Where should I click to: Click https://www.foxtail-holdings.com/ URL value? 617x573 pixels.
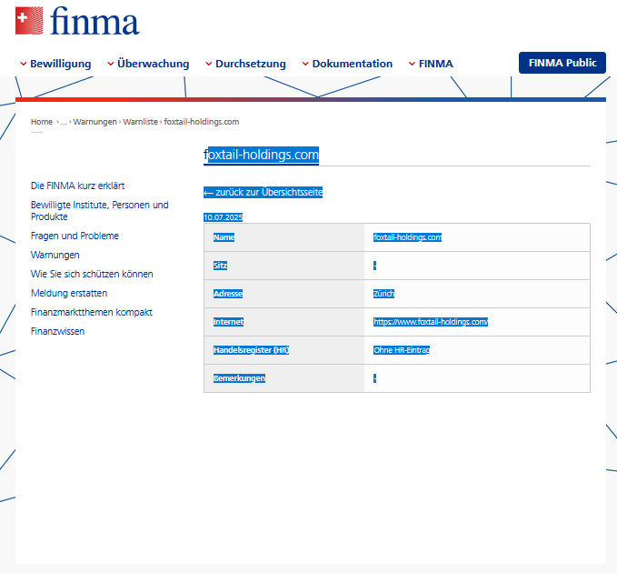(x=431, y=322)
